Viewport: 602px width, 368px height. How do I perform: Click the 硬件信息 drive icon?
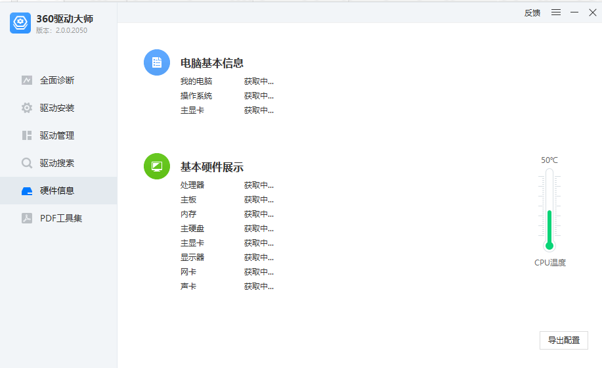[27, 191]
